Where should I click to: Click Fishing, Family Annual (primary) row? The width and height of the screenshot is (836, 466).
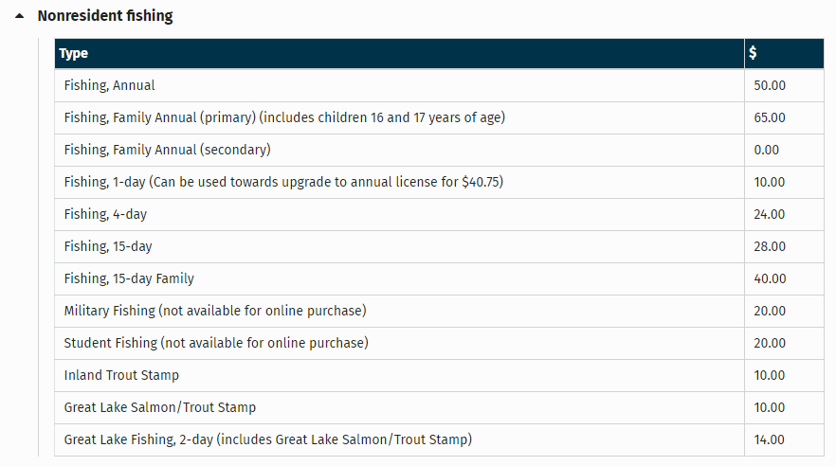284,117
